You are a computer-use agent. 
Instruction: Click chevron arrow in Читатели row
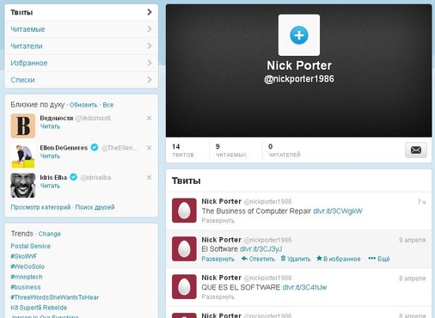(150, 46)
